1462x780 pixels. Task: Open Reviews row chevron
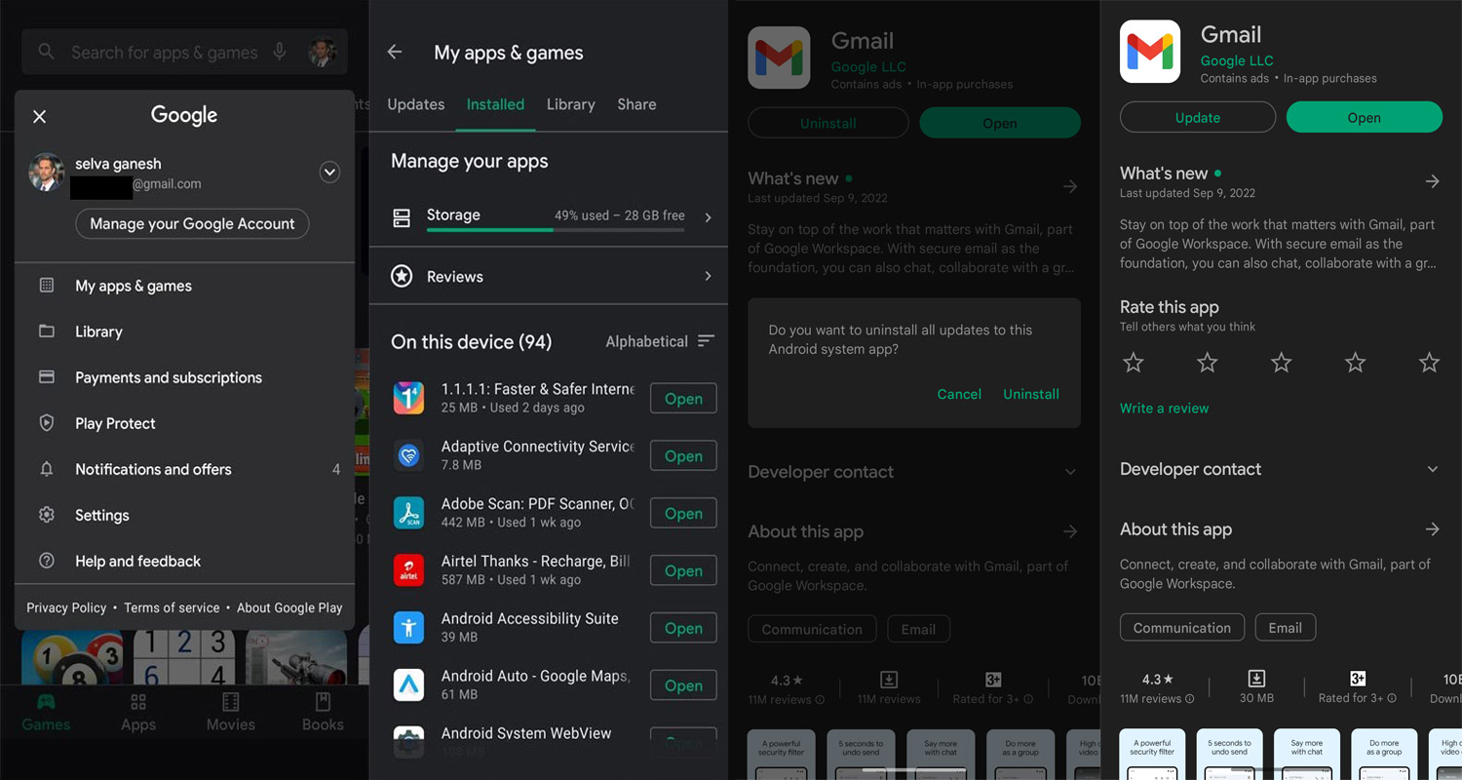pos(708,277)
